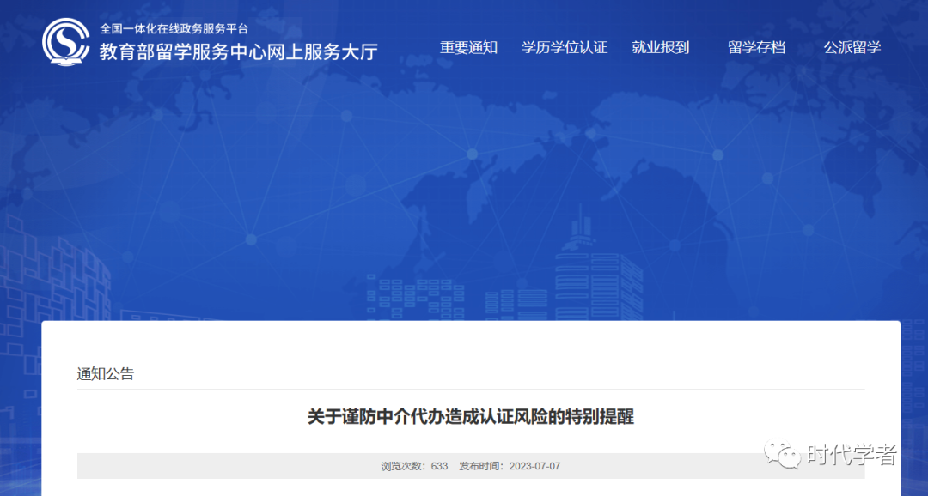Open the 公派留学 navigation item
Image resolution: width=928 pixels, height=496 pixels.
pyautogui.click(x=852, y=48)
